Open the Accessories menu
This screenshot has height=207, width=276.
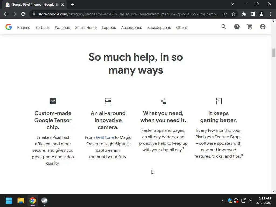click(132, 27)
